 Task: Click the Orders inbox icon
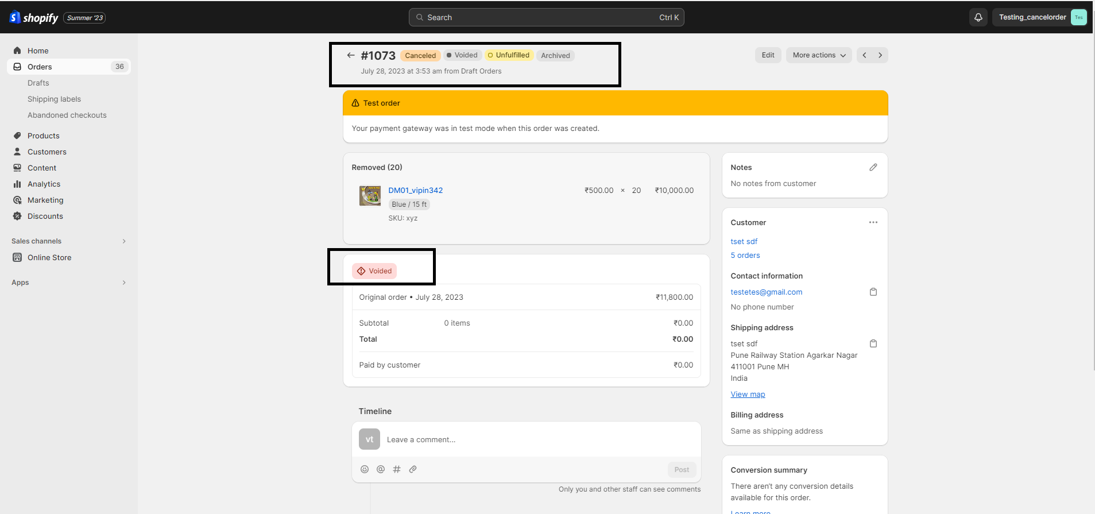(17, 67)
